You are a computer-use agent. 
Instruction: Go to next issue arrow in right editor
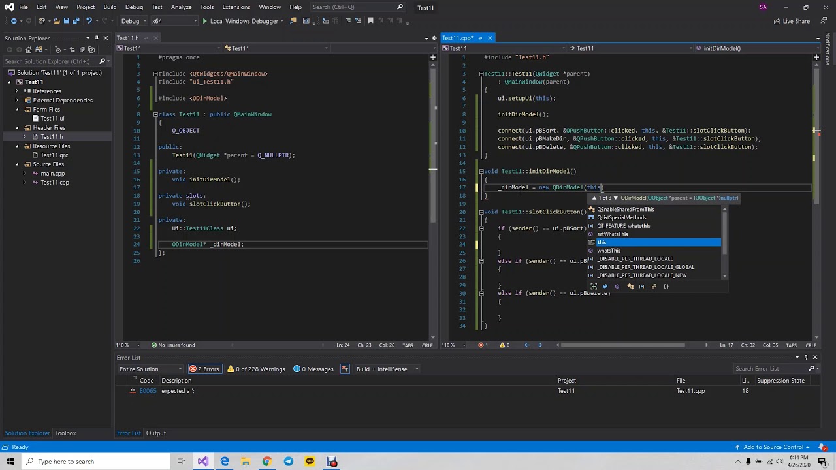(539, 345)
